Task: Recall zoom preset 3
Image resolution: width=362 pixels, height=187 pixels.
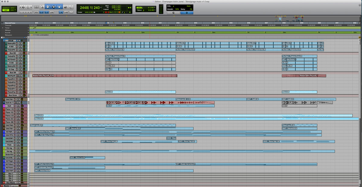Action: (x=26, y=12)
